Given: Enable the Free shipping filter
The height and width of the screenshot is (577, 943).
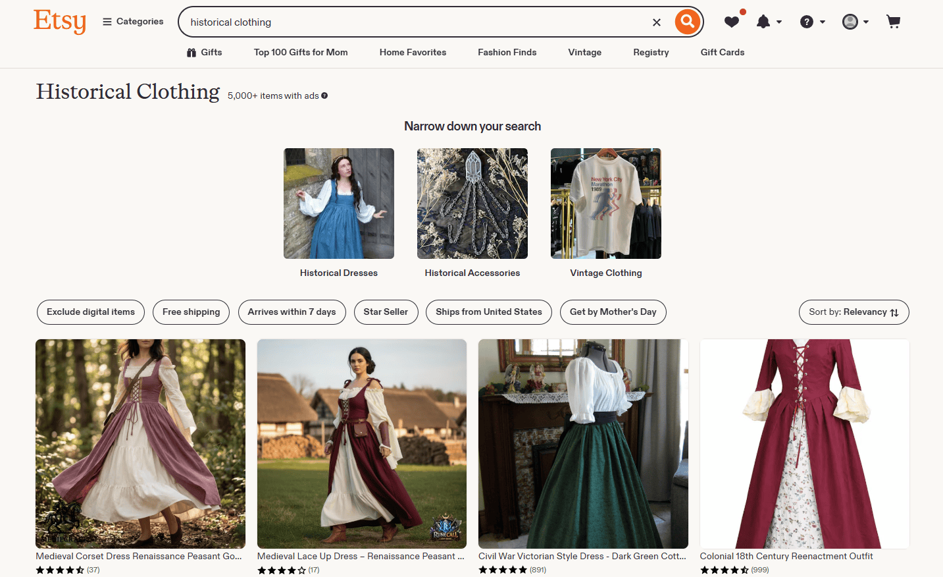Looking at the screenshot, I should (x=191, y=312).
